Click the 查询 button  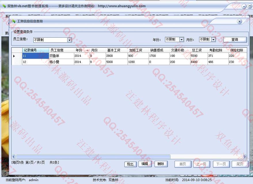[x=235, y=40]
